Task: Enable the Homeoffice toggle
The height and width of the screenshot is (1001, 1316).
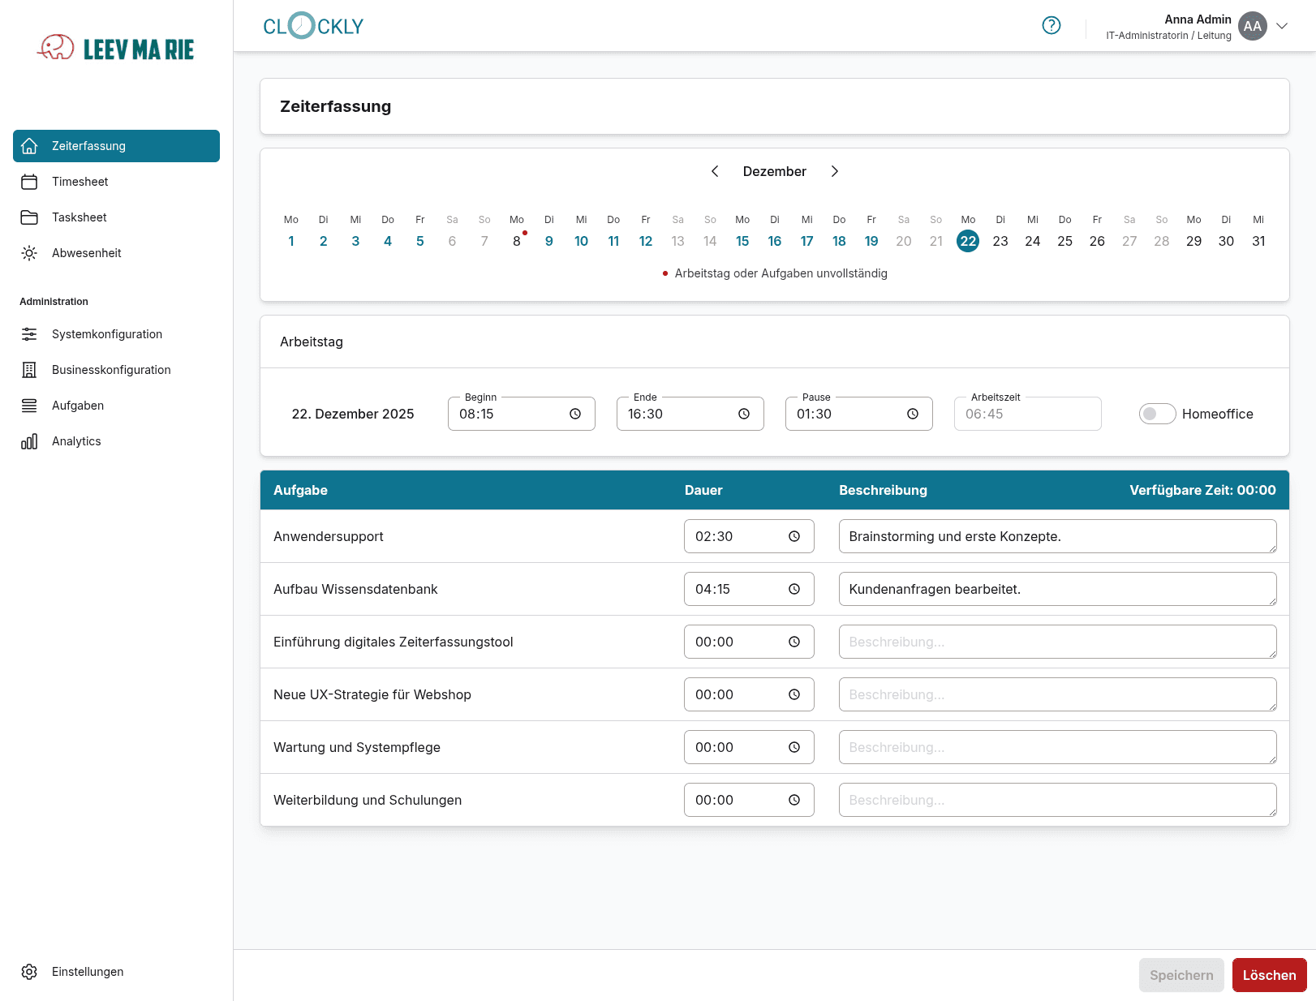Action: point(1157,414)
